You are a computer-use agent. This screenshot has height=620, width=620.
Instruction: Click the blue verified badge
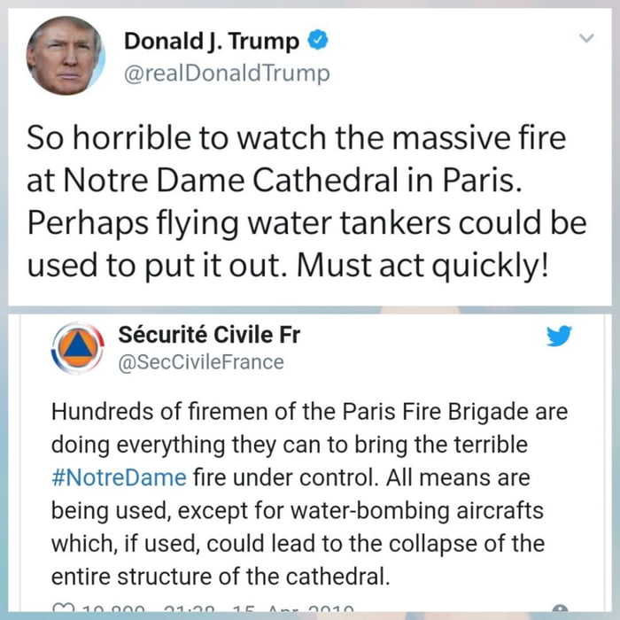pyautogui.click(x=318, y=40)
